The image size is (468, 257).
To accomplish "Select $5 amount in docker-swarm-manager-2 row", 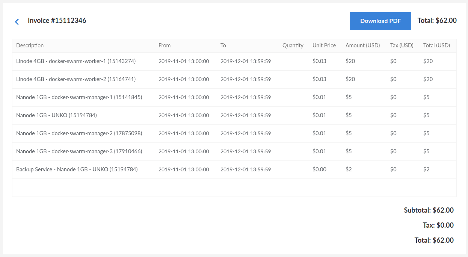I will [x=349, y=133].
